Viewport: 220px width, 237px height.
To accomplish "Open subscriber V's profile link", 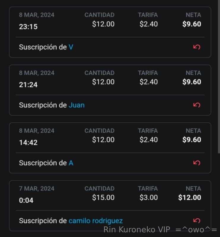I will 71,47.
